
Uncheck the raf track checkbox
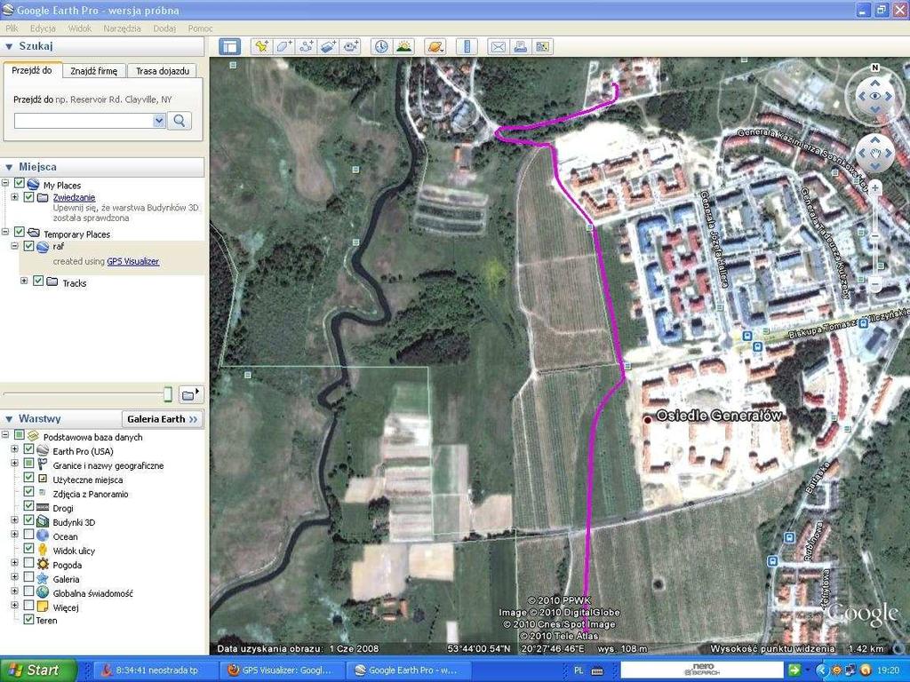tap(28, 246)
